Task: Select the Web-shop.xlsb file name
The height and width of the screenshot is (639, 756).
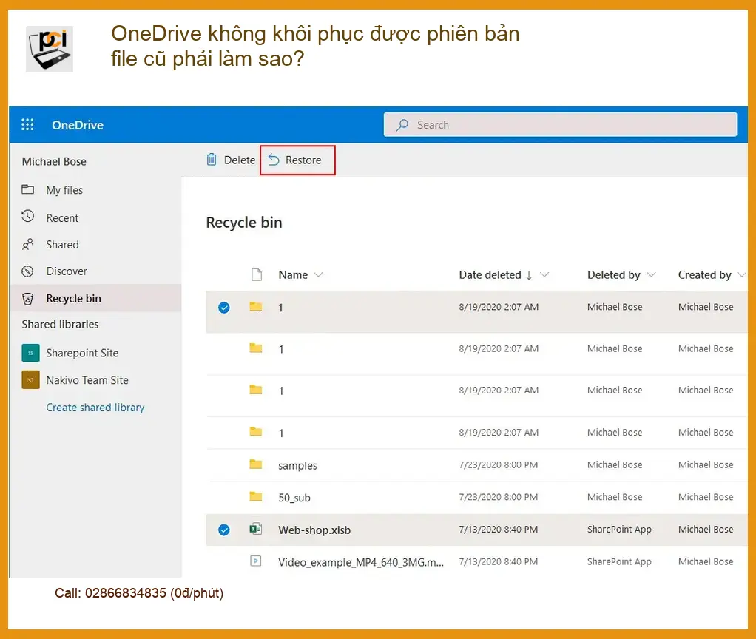Action: 314,530
